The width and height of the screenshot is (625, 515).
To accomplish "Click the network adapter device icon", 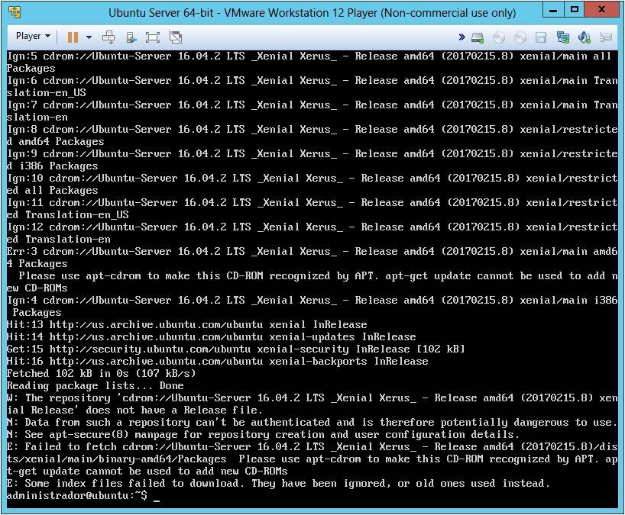I will tap(563, 37).
